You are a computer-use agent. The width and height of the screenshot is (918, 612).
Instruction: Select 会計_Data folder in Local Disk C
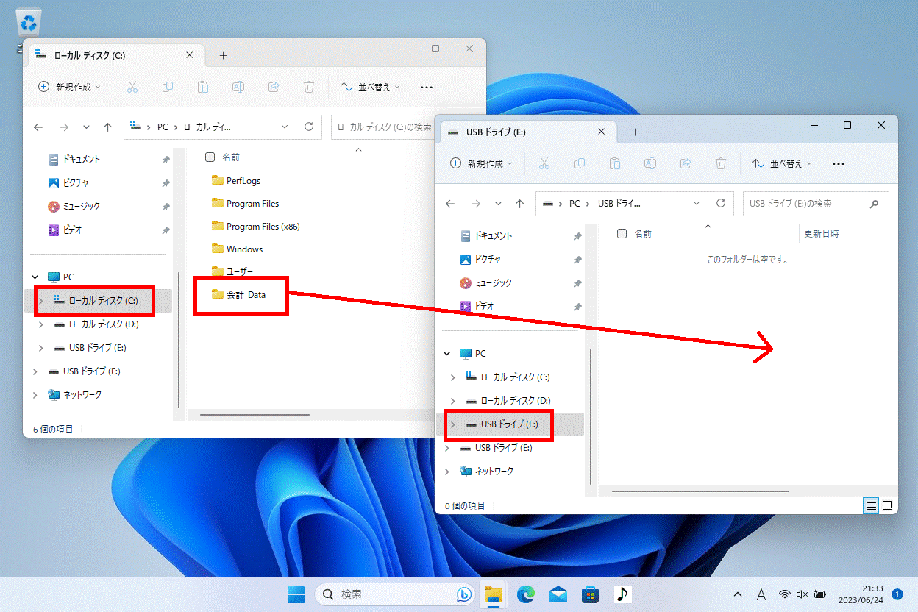coord(239,295)
